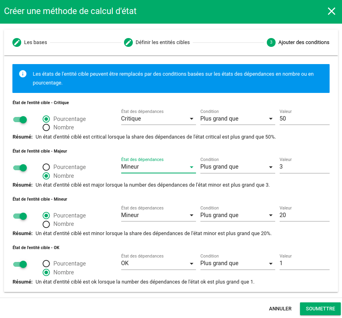This screenshot has width=342, height=318.
Task: Select Pourcentage radio for Majeur state
Action: pos(46,167)
